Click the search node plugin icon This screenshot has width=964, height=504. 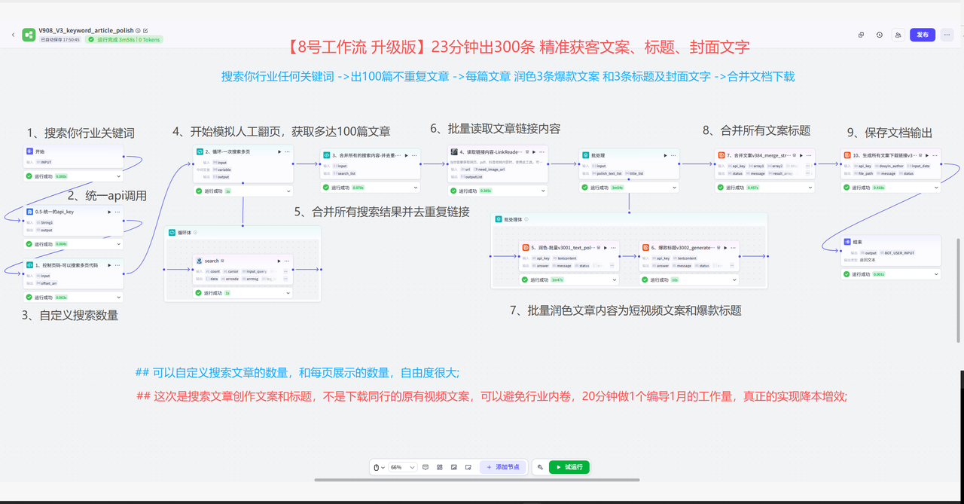(199, 261)
